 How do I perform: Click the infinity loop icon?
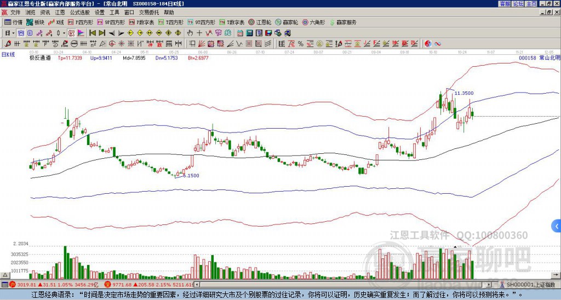[438, 44]
